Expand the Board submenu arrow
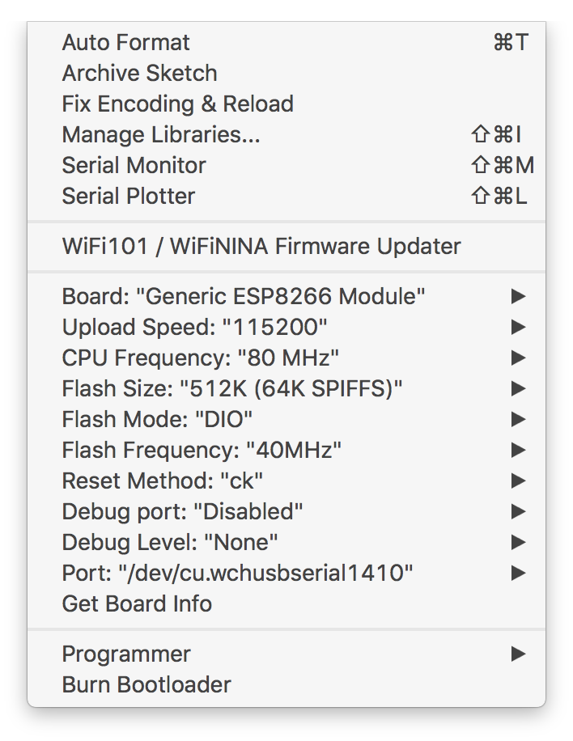 tap(519, 296)
